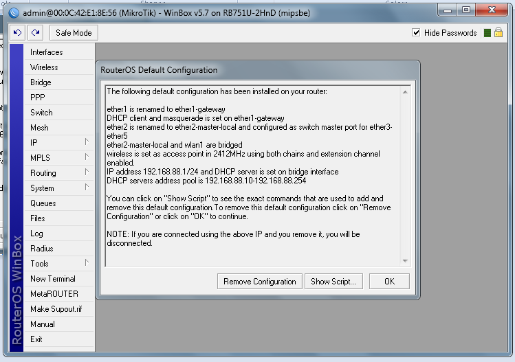Enable Safe Mode
This screenshot has width=515, height=362.
pos(74,33)
